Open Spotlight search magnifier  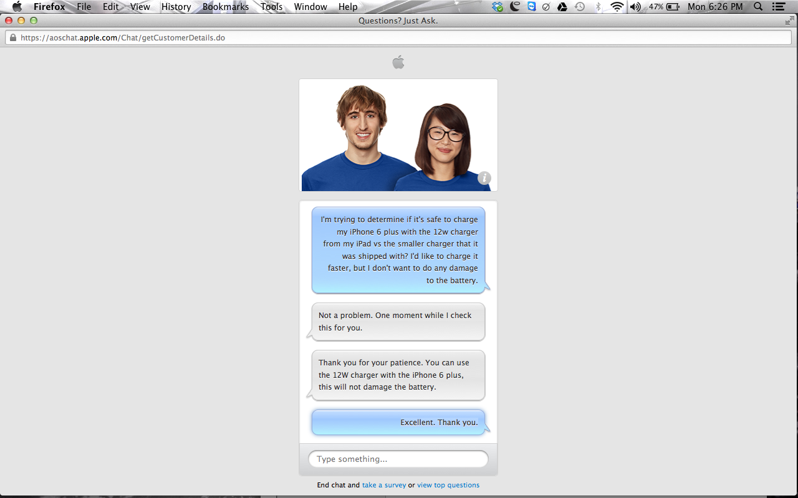click(x=758, y=7)
